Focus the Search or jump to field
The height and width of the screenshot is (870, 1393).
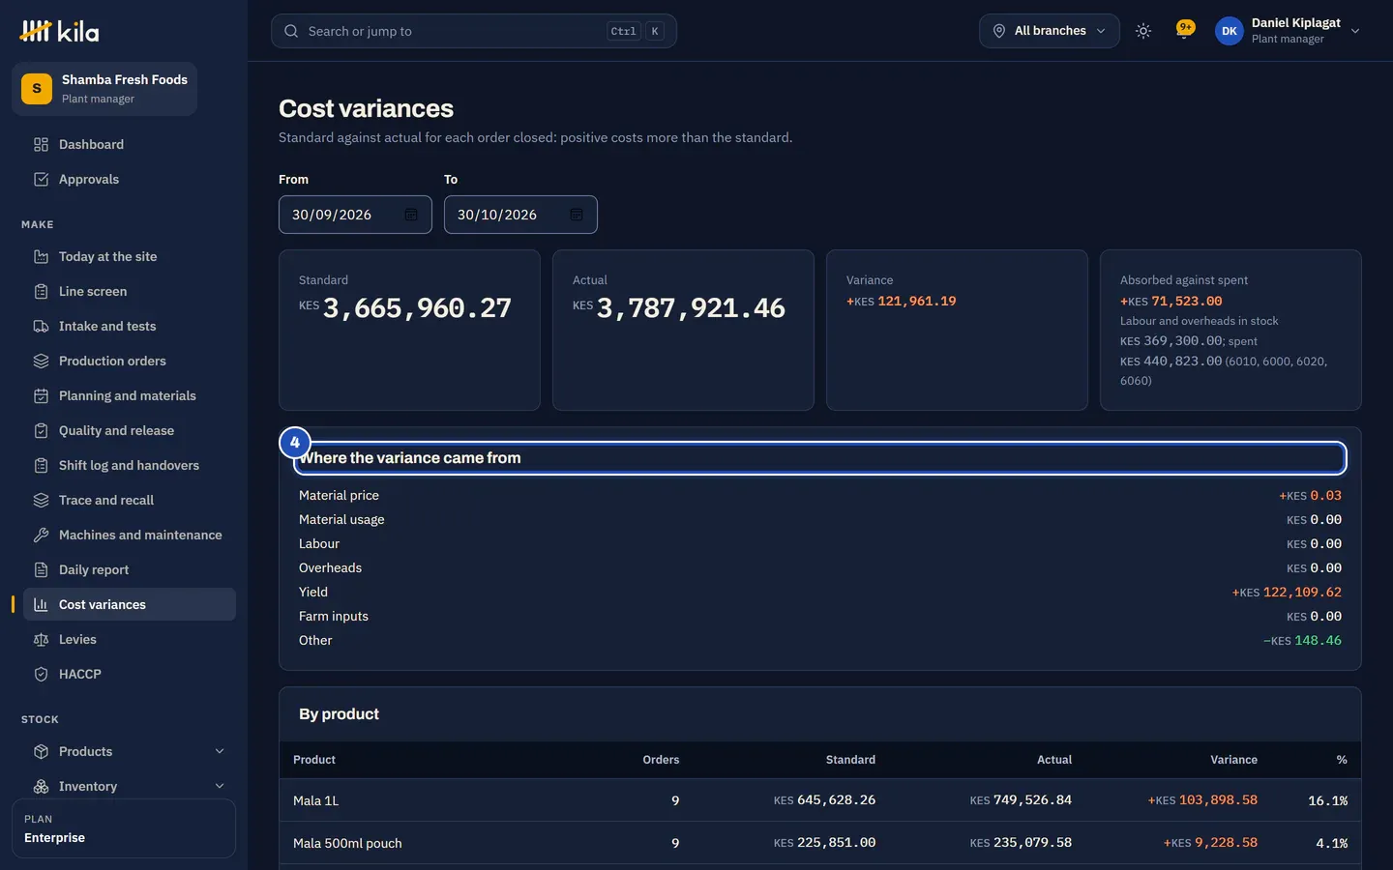[474, 31]
